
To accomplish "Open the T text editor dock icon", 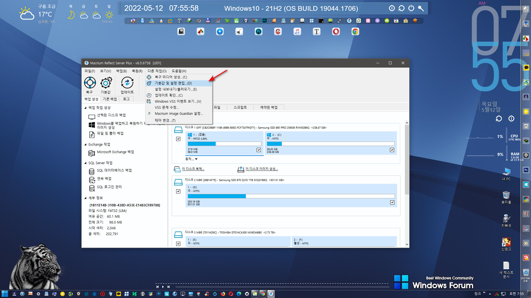I will click(317, 32).
